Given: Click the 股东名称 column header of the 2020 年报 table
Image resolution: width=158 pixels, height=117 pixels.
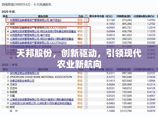Looking at the screenshot, I should click(43, 16).
